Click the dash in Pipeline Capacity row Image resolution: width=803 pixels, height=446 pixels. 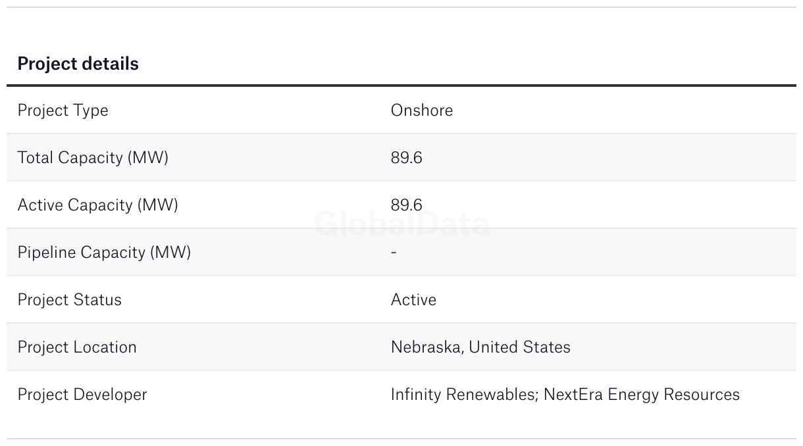tap(394, 252)
